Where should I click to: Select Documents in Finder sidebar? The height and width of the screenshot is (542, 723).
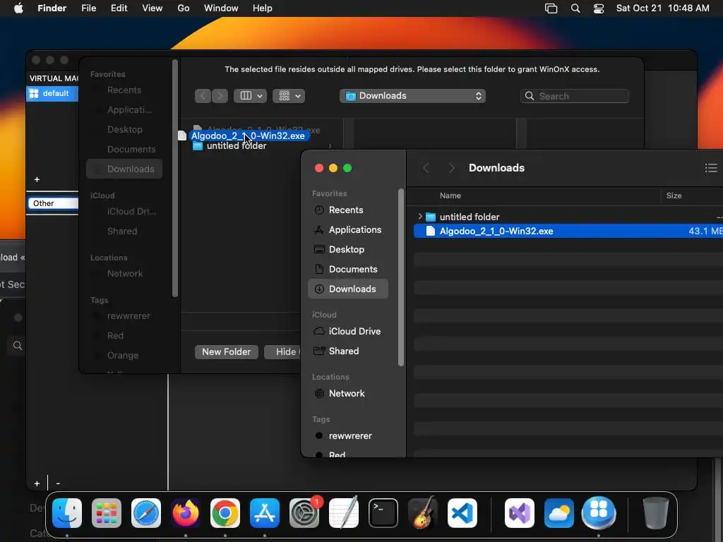(x=348, y=269)
